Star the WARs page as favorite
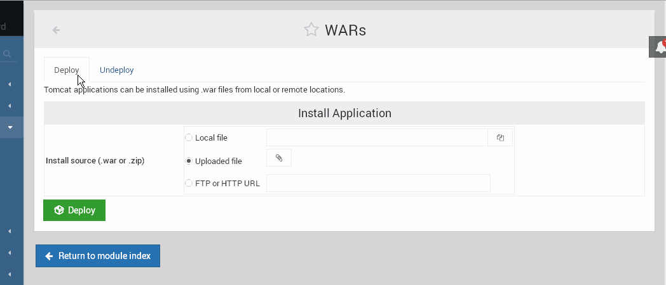This screenshot has height=285, width=666. (311, 30)
